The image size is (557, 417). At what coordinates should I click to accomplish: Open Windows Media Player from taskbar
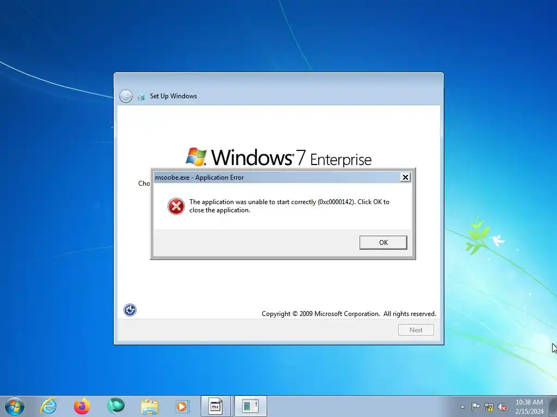[x=183, y=406]
